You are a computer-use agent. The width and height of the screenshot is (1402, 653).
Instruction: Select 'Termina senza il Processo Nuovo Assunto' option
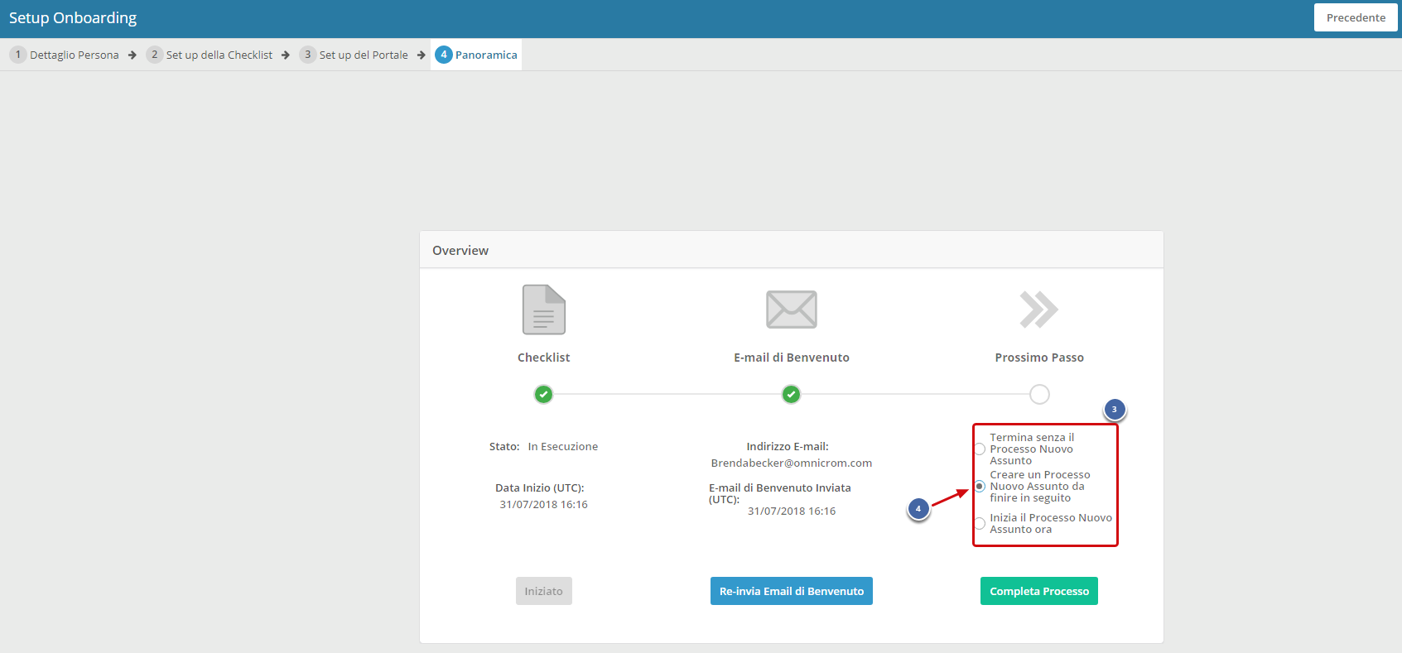point(980,449)
